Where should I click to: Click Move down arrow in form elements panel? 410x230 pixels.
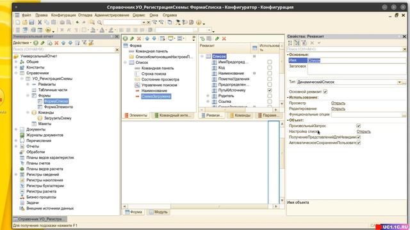(x=154, y=38)
